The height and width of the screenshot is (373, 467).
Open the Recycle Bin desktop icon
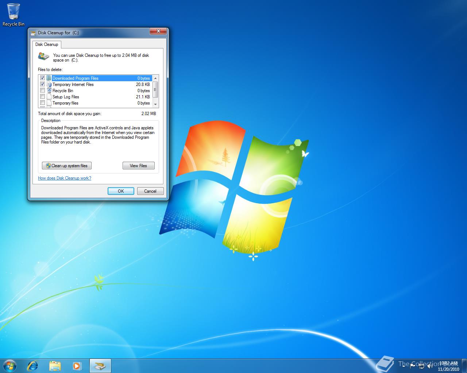[13, 15]
